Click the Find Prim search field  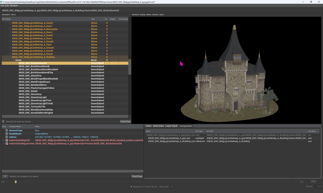pos(62,122)
